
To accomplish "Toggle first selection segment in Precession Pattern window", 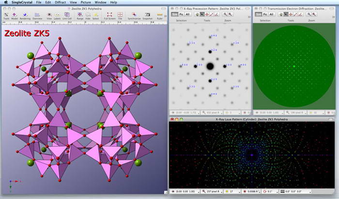I will (175, 14).
